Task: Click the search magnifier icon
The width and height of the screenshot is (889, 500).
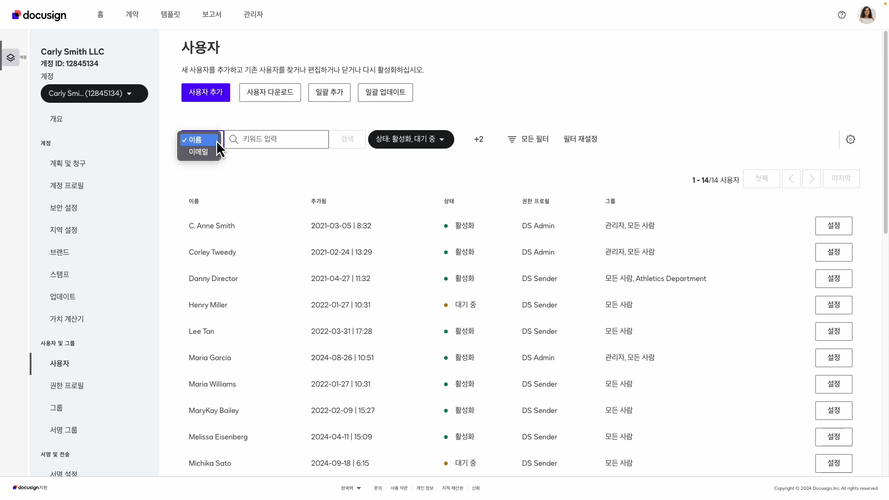Action: pos(234,139)
